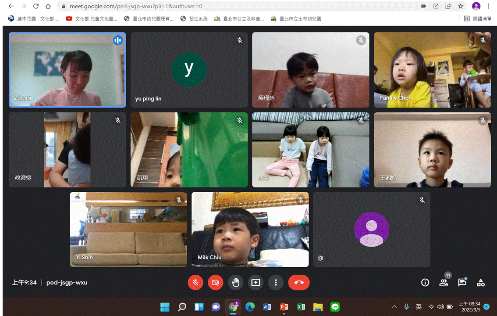497x316 pixels.
Task: Open the activities panel icon
Action: [x=481, y=283]
